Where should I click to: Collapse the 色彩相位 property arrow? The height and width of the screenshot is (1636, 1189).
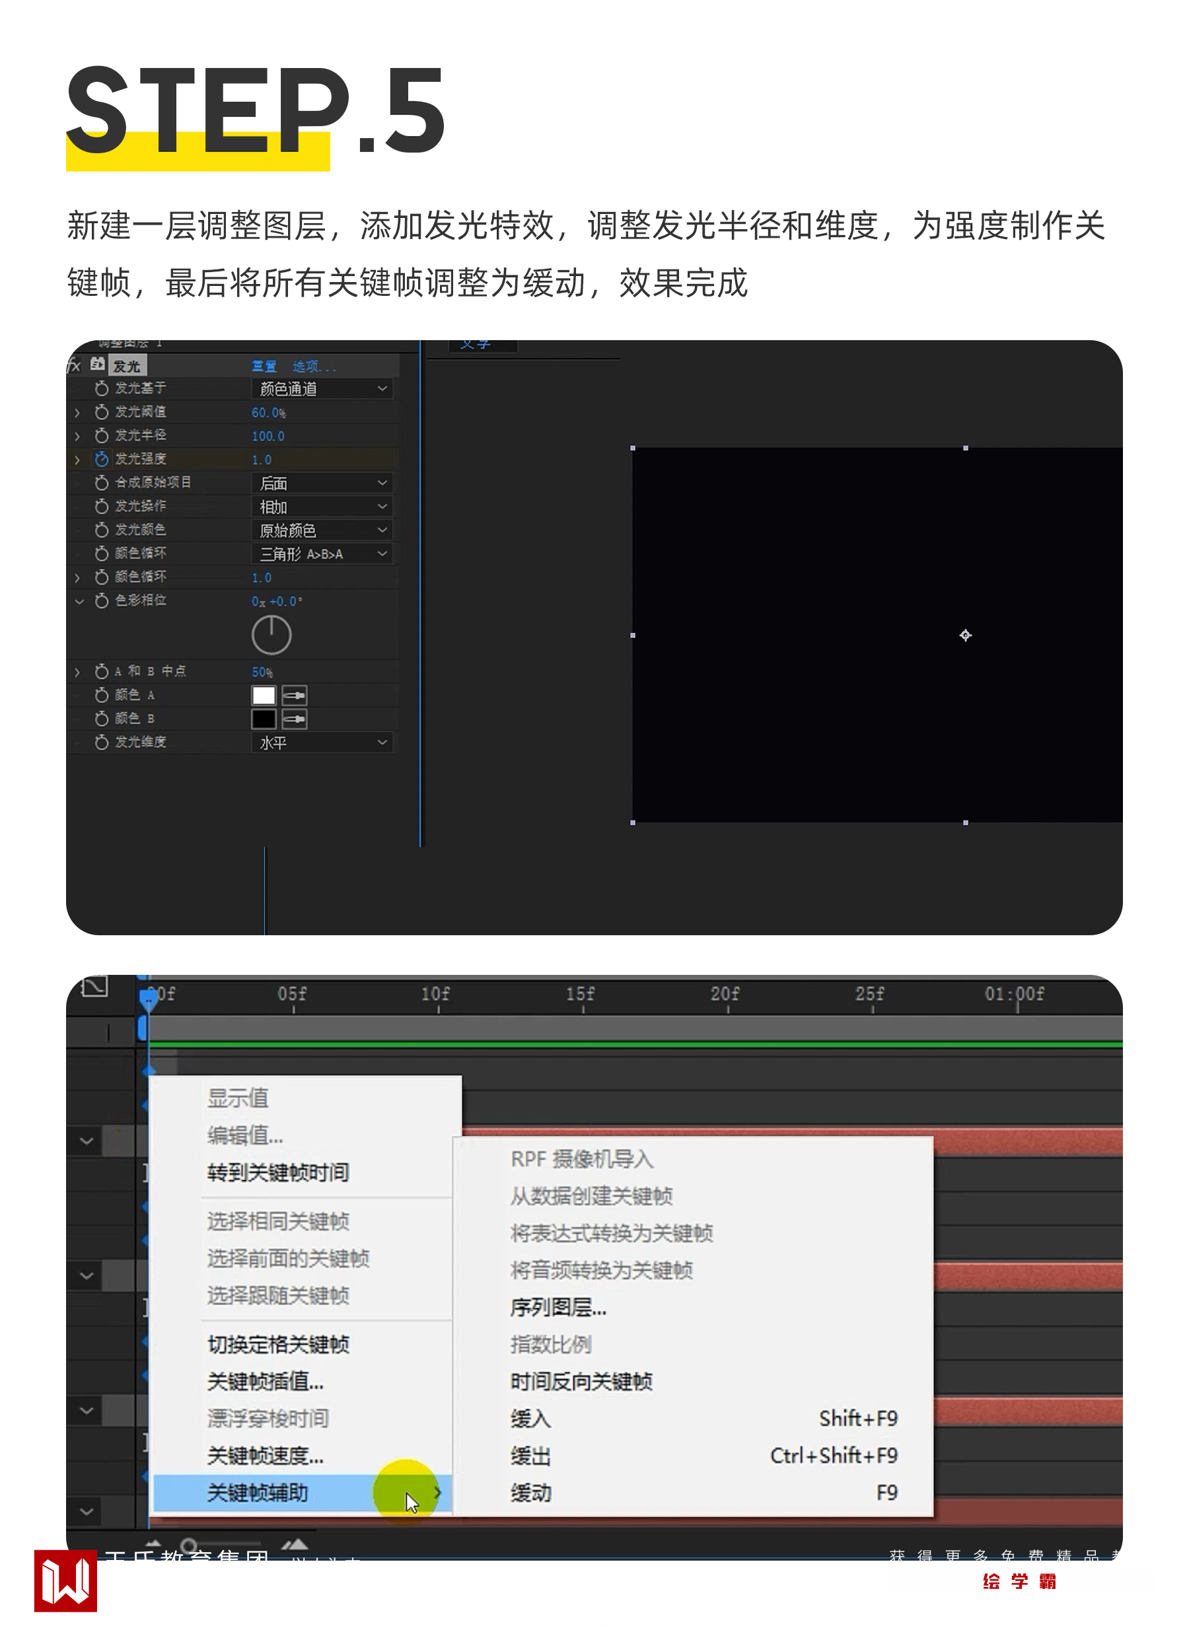coord(79,601)
